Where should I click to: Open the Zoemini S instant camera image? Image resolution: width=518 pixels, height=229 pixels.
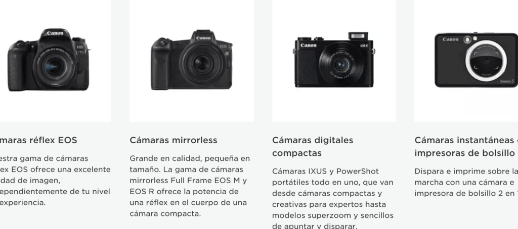pos(476,60)
